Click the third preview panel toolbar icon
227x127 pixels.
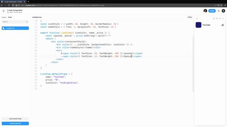coord(220,18)
